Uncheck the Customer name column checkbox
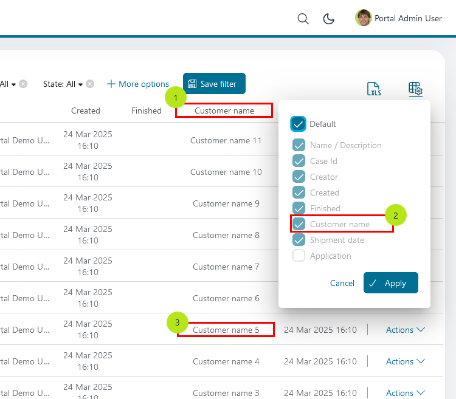Screen dimensions: 456x399 tap(299, 224)
